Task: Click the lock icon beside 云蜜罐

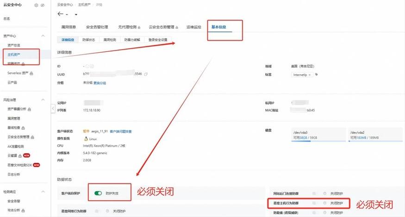Action: tap(20, 156)
